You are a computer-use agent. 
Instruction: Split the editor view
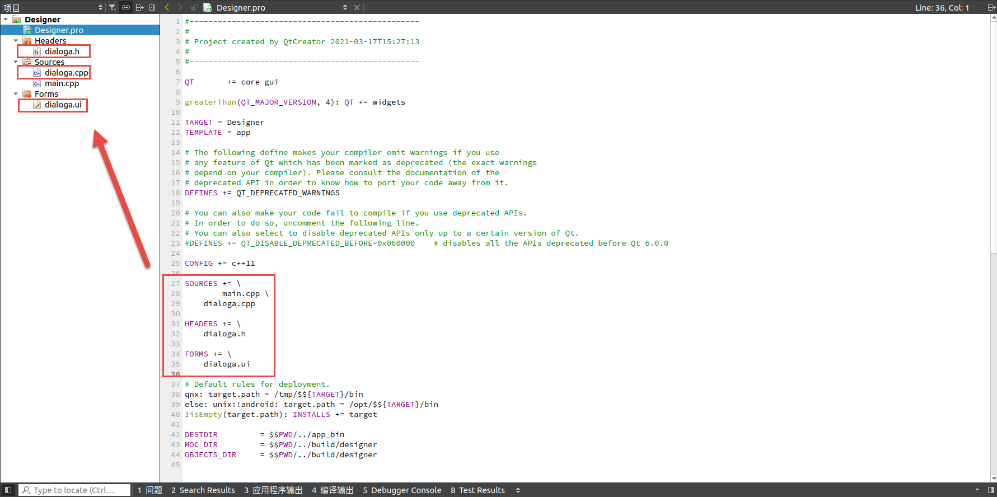click(991, 7)
